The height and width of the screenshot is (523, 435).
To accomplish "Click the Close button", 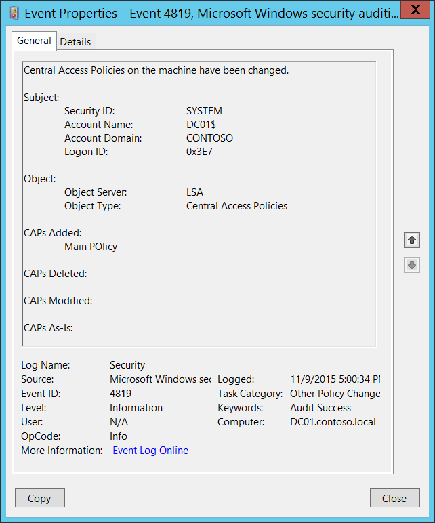I will (x=394, y=498).
